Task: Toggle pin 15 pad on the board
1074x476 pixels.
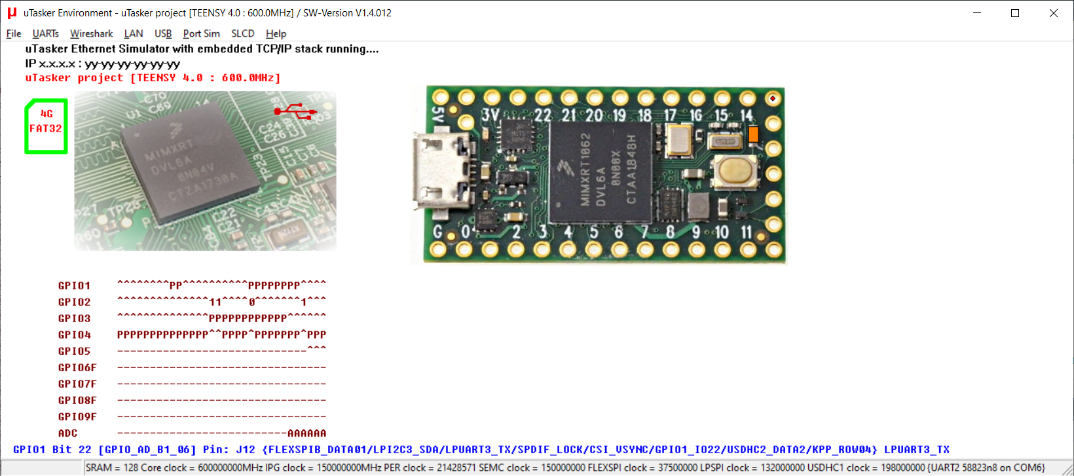Action: [x=722, y=98]
